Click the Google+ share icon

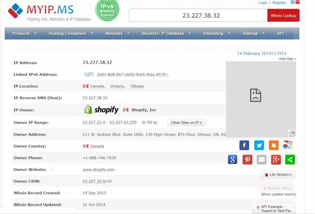click(x=276, y=159)
